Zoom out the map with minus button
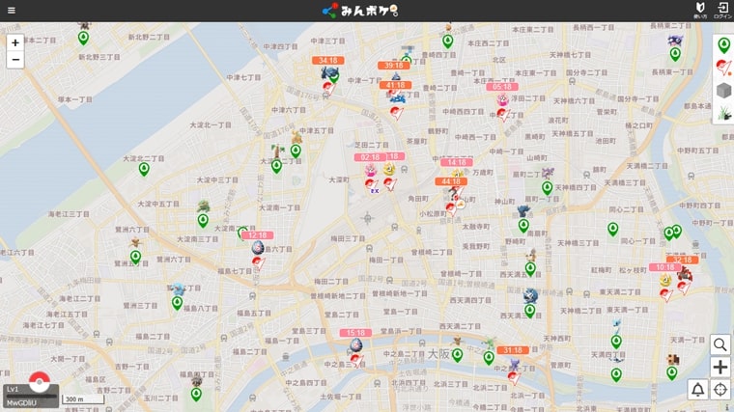The width and height of the screenshot is (734, 412). [x=15, y=60]
